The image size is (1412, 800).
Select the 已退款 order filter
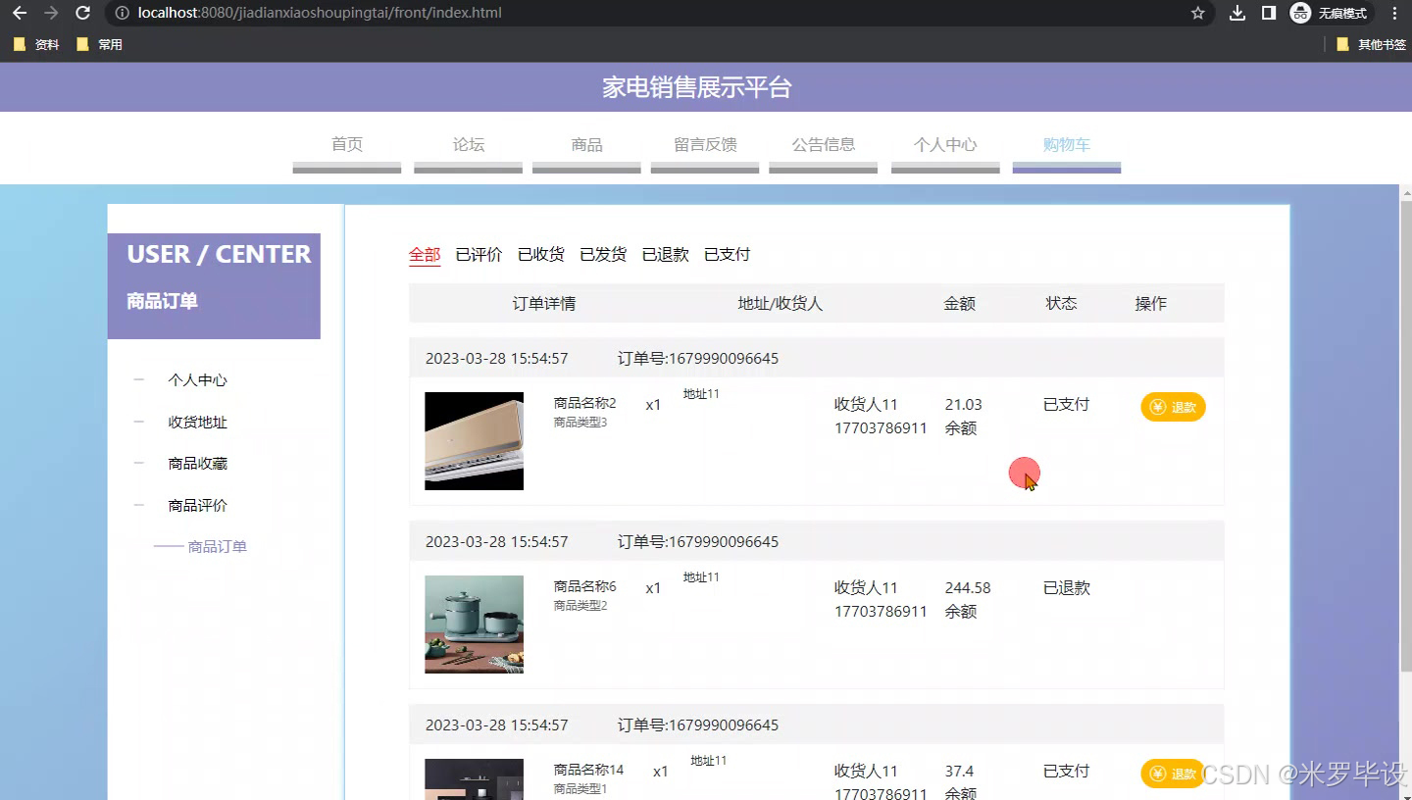coord(665,254)
